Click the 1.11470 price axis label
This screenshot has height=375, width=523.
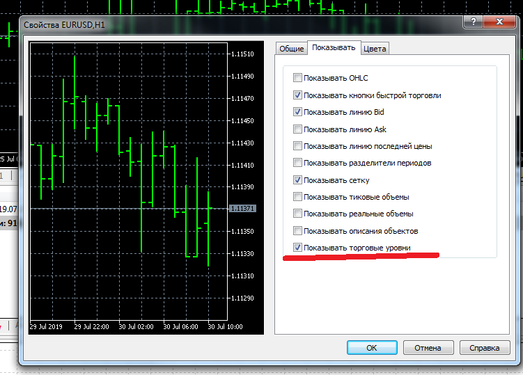click(242, 99)
